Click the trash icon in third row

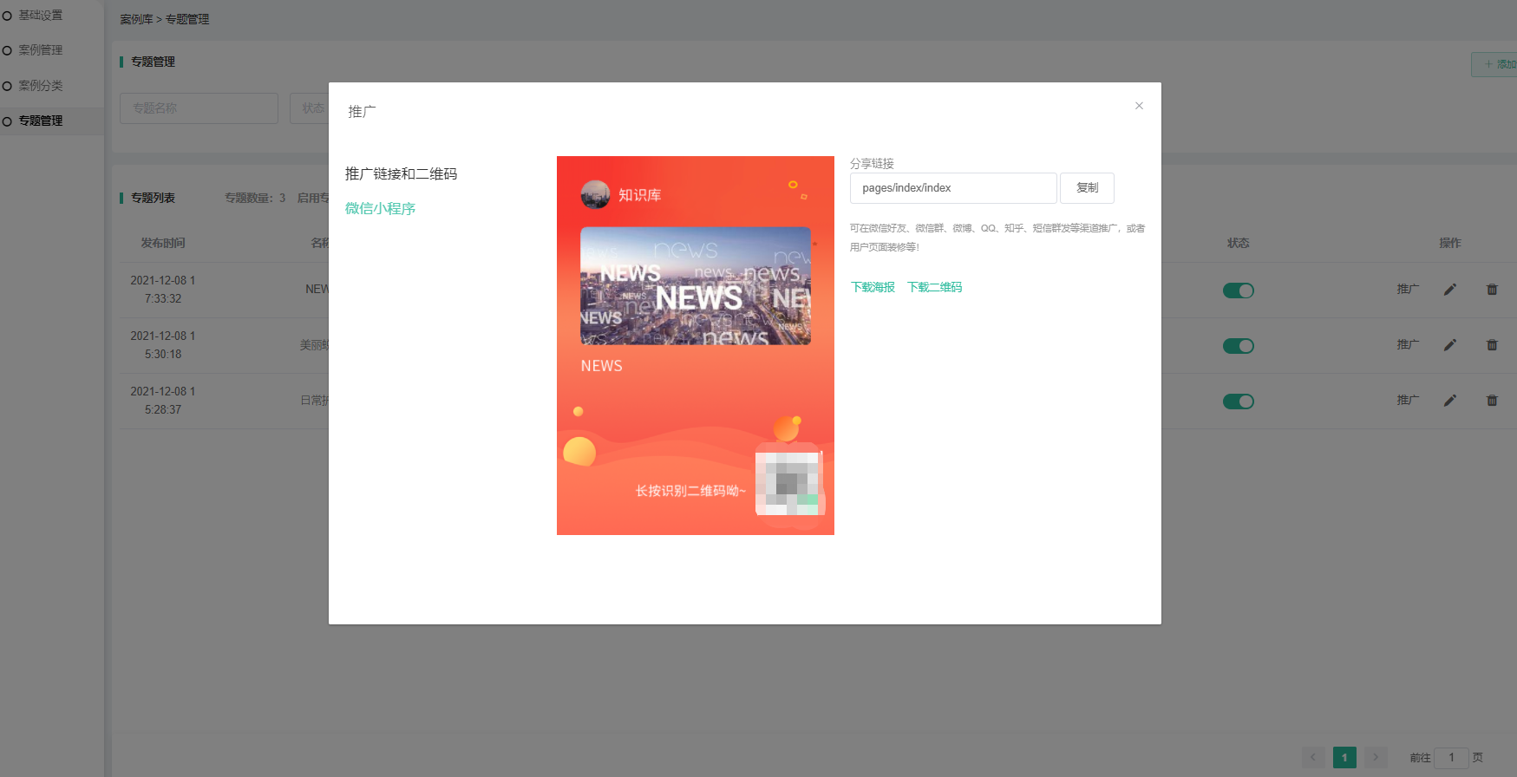(x=1492, y=401)
